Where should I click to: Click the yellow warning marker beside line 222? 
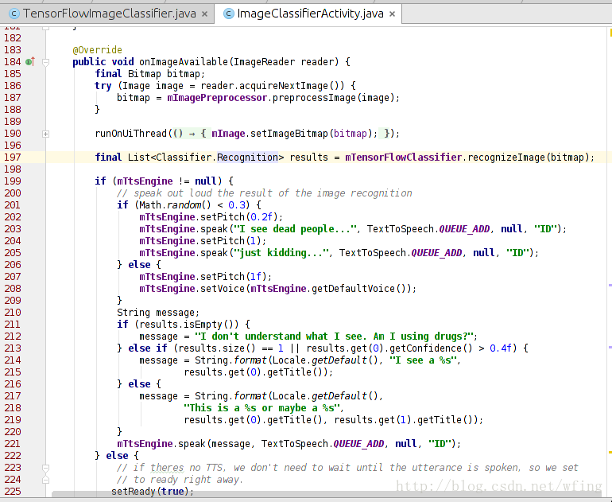[x=610, y=453]
